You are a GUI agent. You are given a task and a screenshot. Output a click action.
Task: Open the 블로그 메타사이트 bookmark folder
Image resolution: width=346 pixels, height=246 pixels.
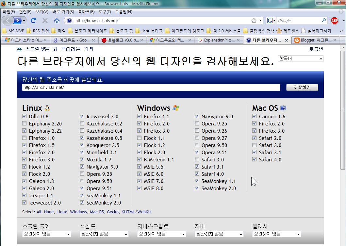(x=88, y=31)
